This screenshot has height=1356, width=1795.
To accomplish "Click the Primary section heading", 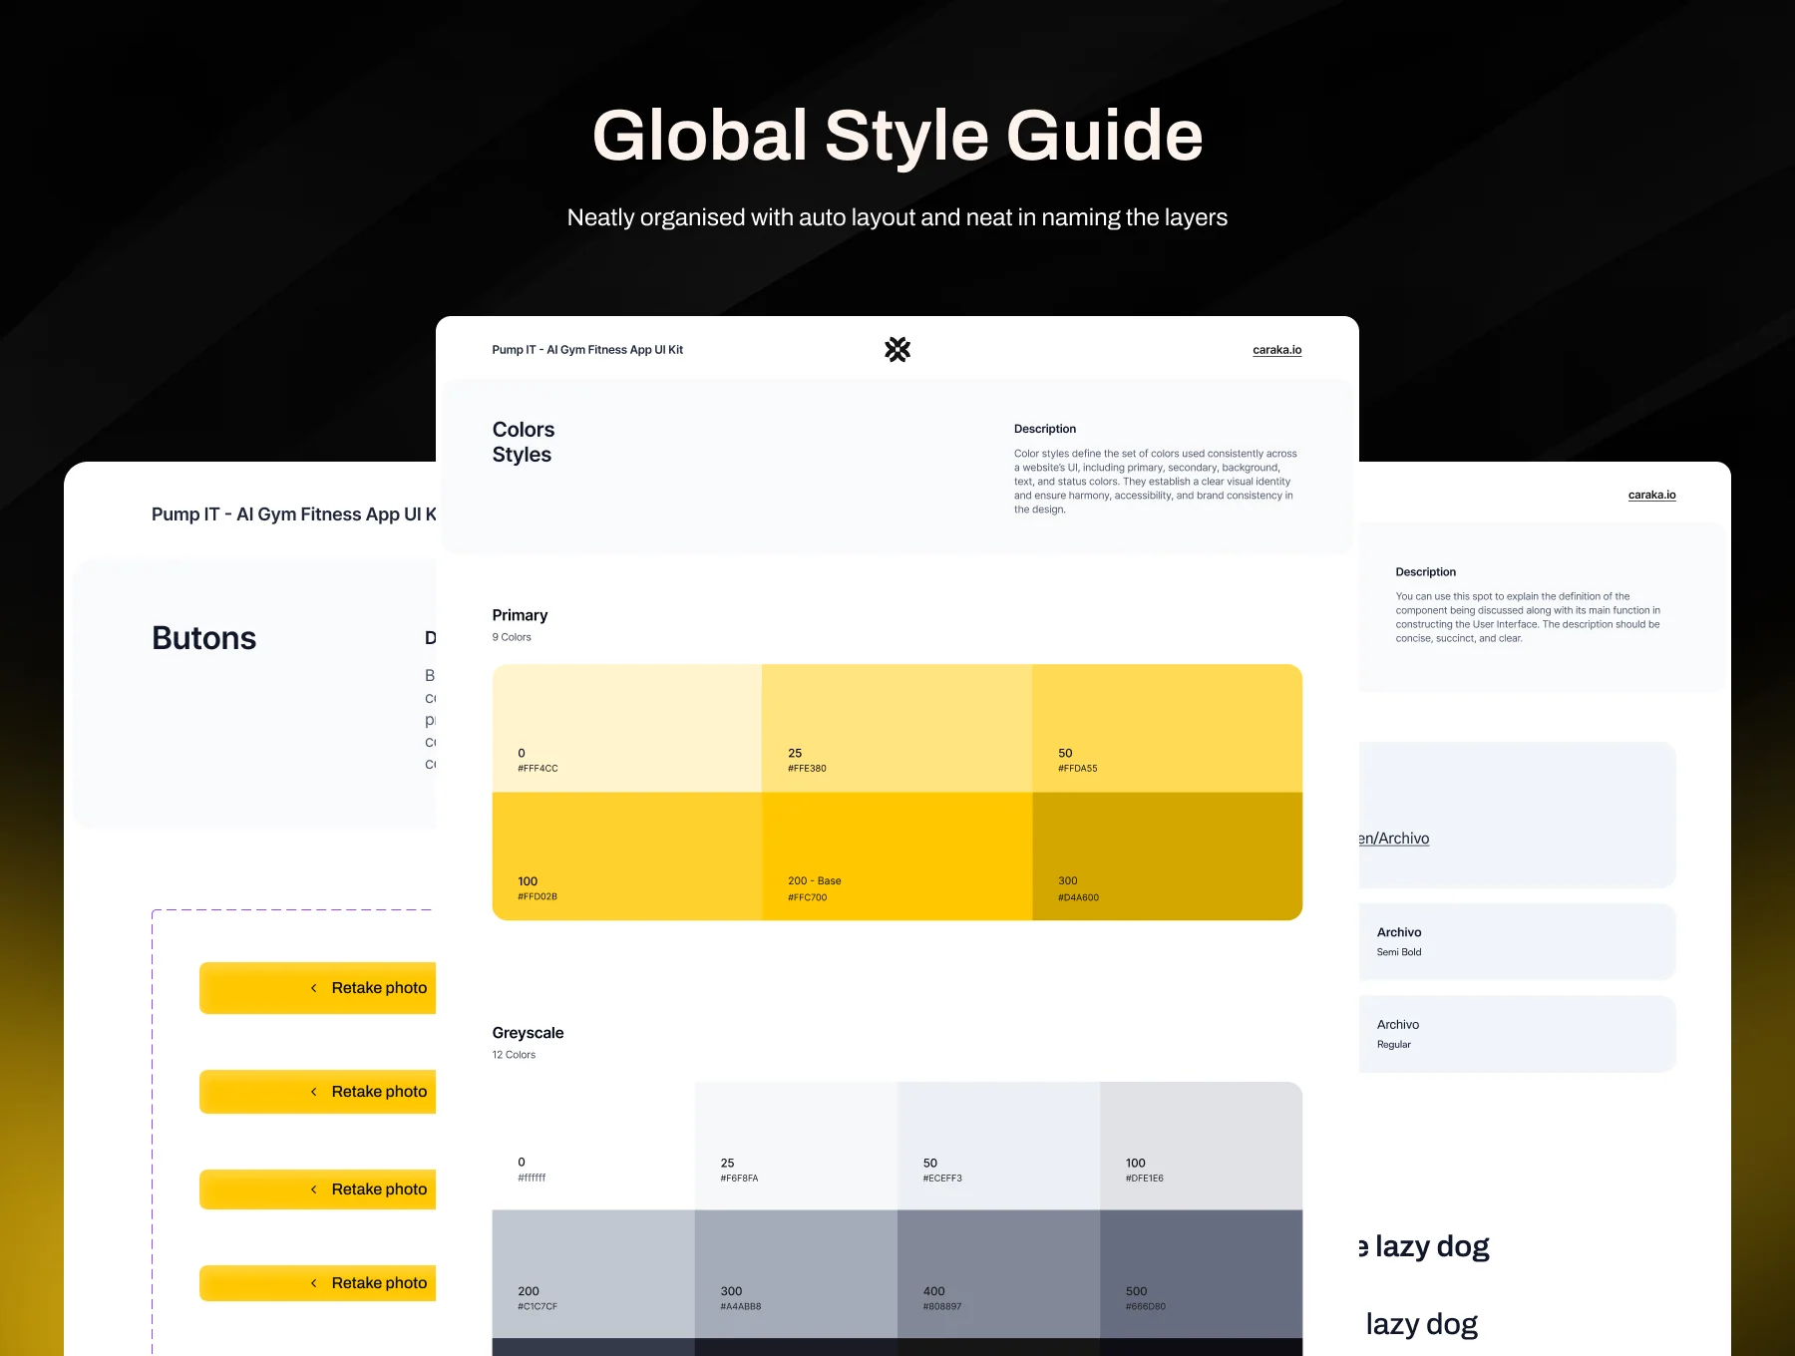I will tap(520, 615).
